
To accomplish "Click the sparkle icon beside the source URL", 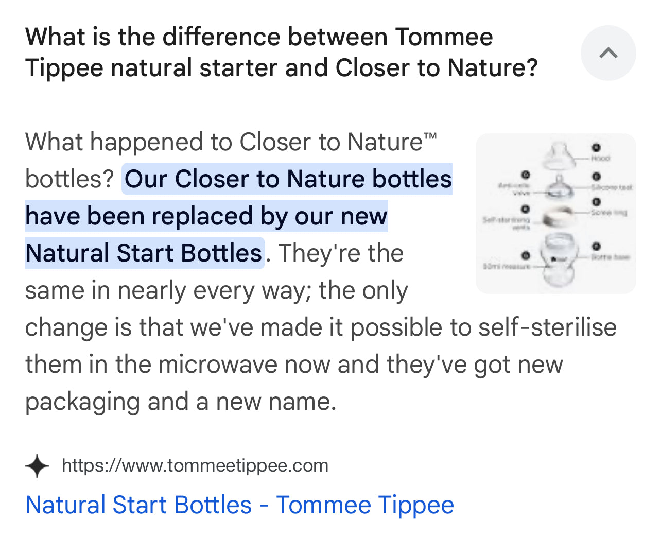I will pos(37,466).
